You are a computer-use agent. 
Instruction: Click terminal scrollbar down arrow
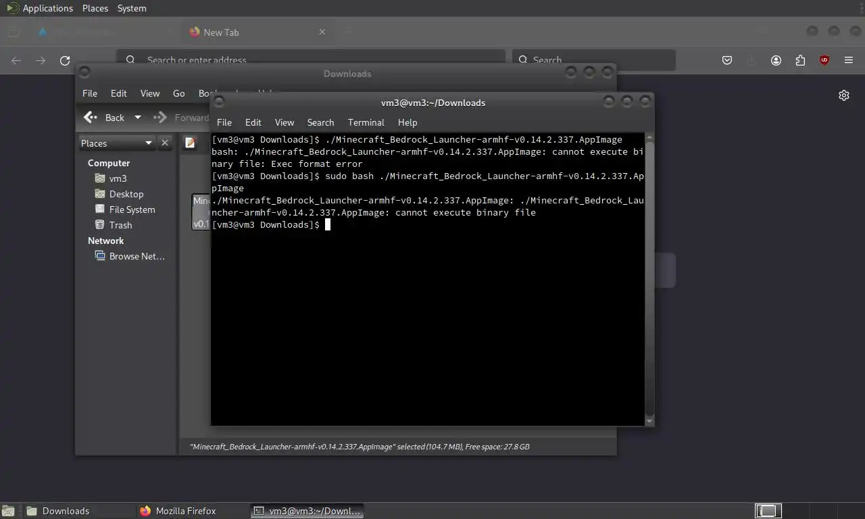[x=649, y=421]
